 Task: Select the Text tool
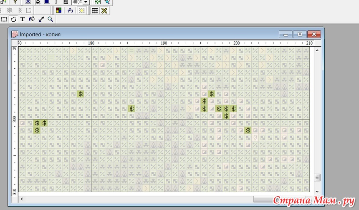(x=23, y=19)
